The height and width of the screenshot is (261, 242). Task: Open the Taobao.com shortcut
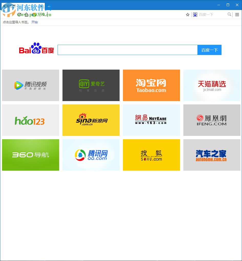[x=151, y=85]
